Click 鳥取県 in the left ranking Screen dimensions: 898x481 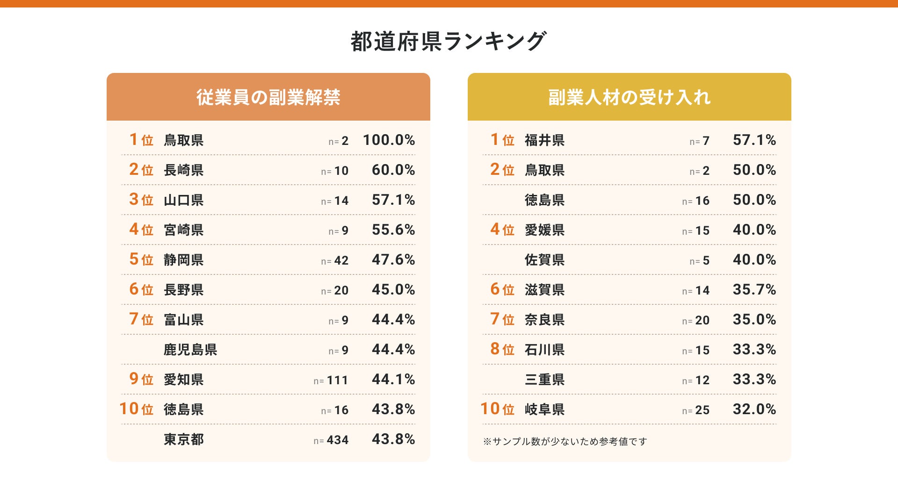183,140
